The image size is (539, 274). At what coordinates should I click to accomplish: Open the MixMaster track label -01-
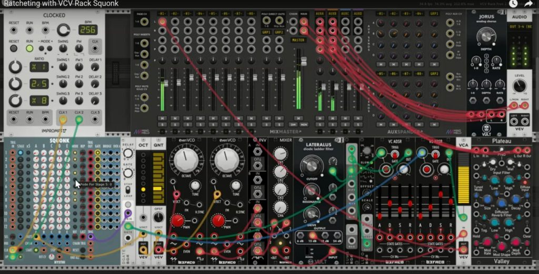pos(162,14)
